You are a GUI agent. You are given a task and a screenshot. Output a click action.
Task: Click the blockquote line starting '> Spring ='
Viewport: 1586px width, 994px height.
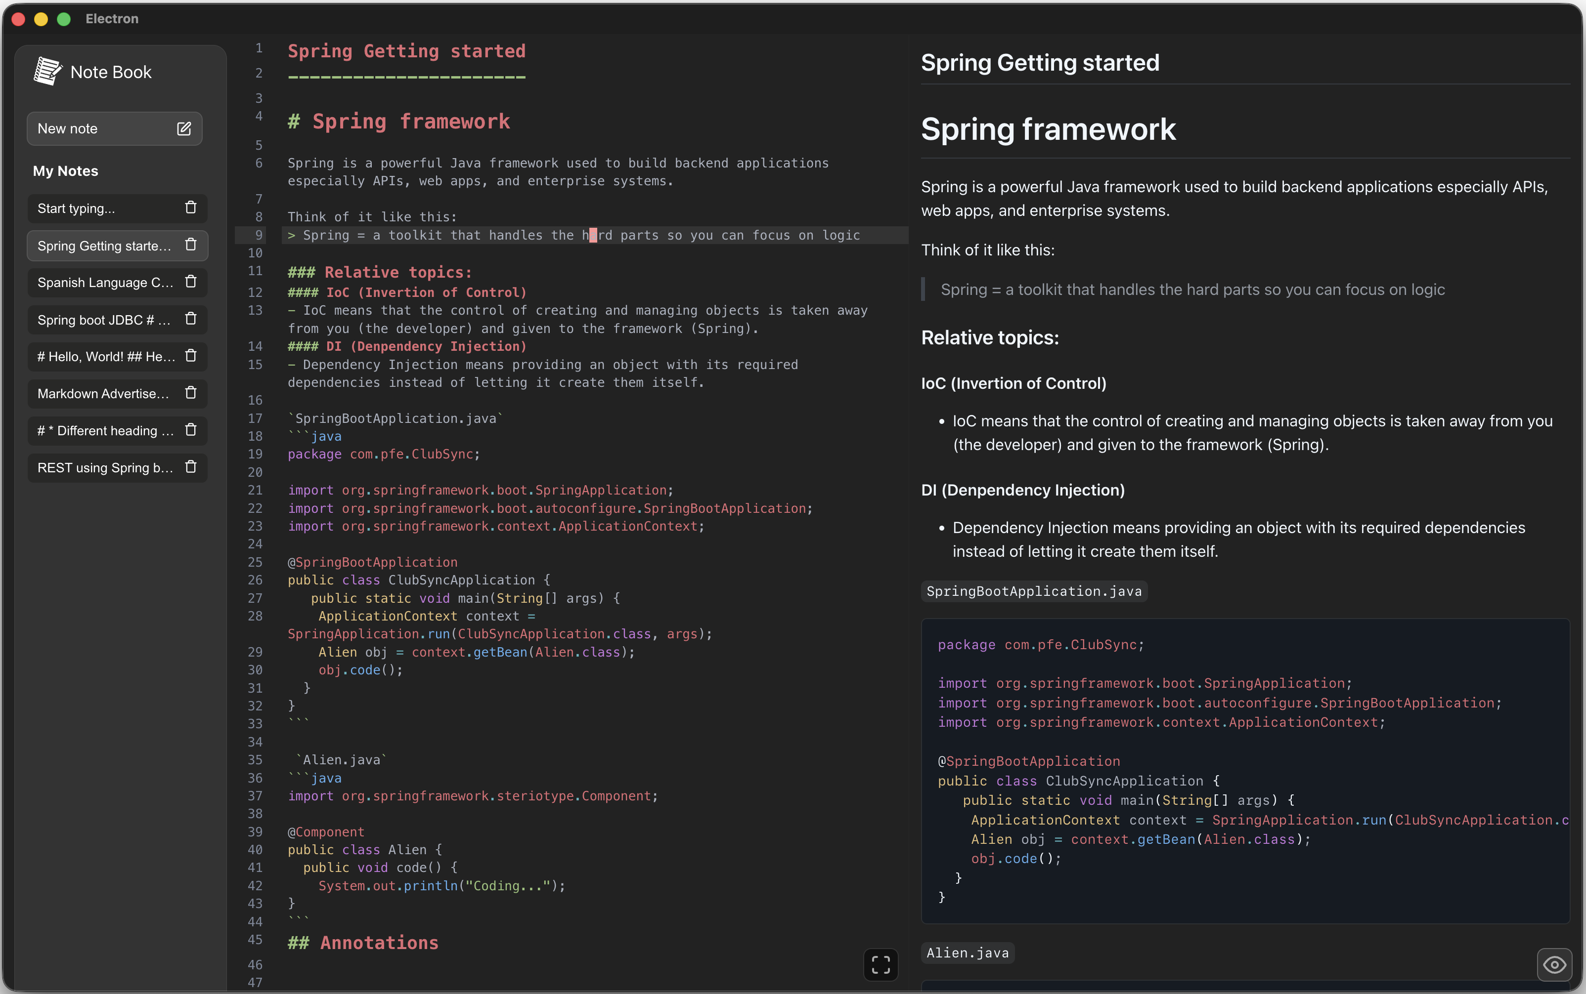coord(573,235)
